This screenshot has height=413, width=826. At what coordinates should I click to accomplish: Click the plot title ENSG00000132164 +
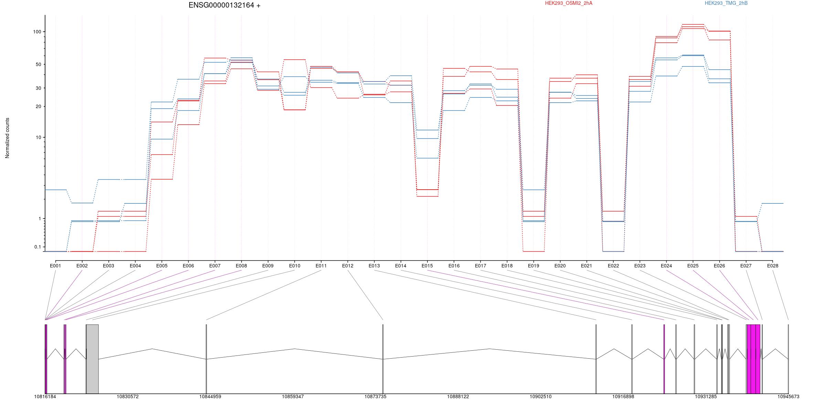[224, 5]
